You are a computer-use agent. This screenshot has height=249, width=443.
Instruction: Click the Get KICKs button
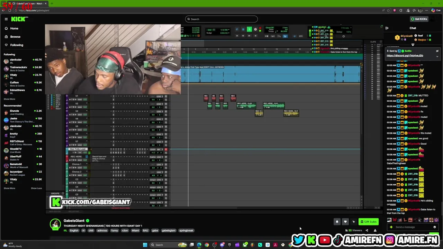point(419,19)
